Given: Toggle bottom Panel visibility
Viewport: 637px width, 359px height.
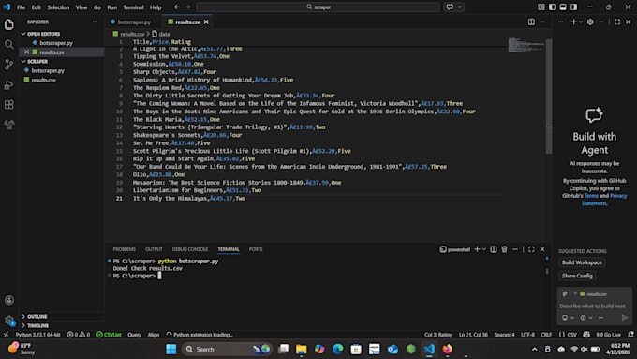Looking at the screenshot, I should pyautogui.click(x=563, y=7).
